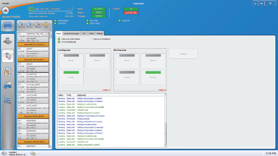Click the Automatic mode button
Viewport: 278px width, 156px height.
pyautogui.click(x=99, y=9)
